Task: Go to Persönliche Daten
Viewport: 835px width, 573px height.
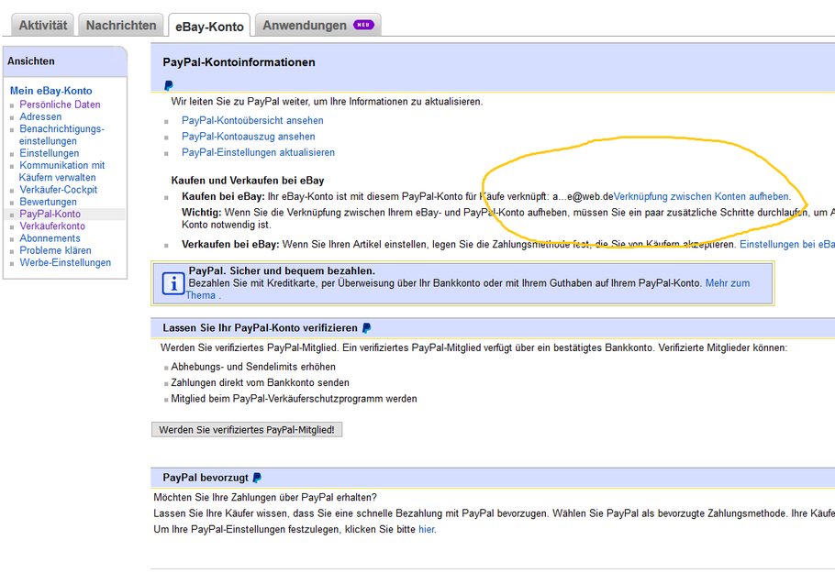Action: [61, 105]
